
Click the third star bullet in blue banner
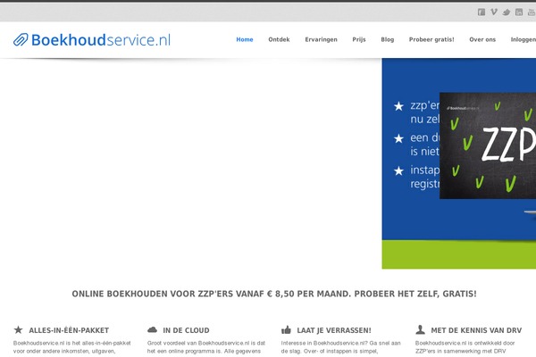click(398, 170)
